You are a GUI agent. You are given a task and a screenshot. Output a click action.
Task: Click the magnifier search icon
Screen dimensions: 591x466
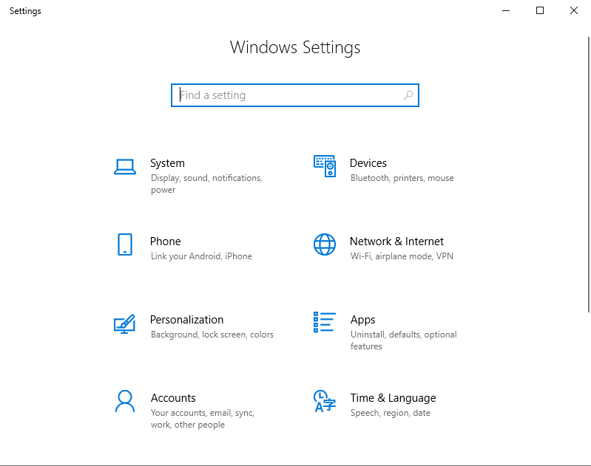(x=408, y=95)
